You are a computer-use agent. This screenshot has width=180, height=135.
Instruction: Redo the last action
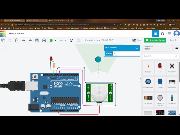(x=30, y=40)
